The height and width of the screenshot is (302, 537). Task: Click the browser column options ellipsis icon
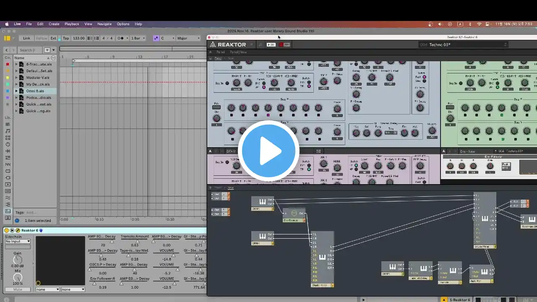[53, 58]
